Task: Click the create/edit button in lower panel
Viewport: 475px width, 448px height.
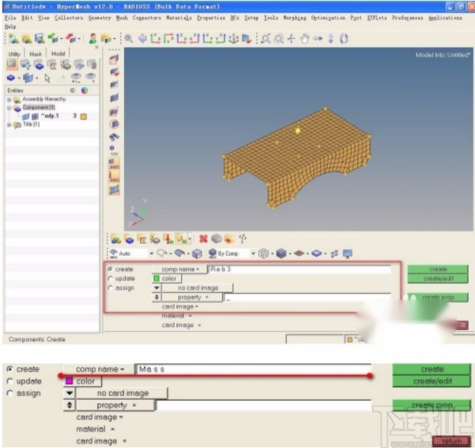Action: click(x=432, y=381)
